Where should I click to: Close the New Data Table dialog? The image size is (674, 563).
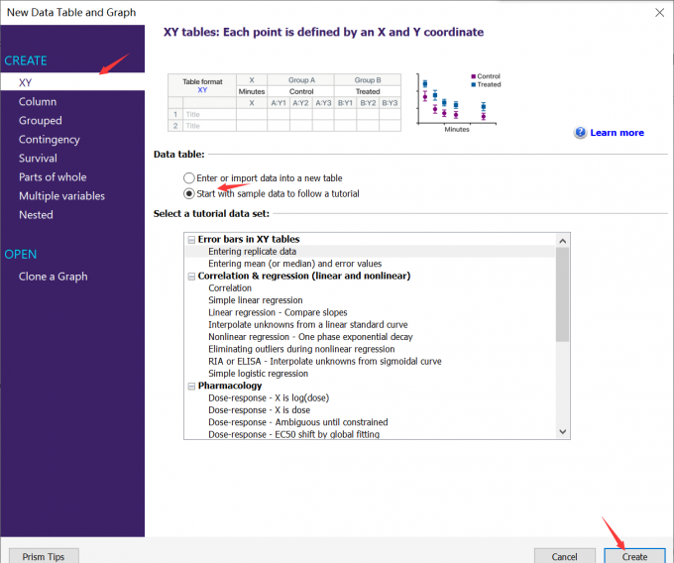[x=659, y=13]
